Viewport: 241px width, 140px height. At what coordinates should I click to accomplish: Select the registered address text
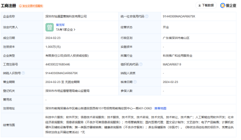(x=99, y=109)
